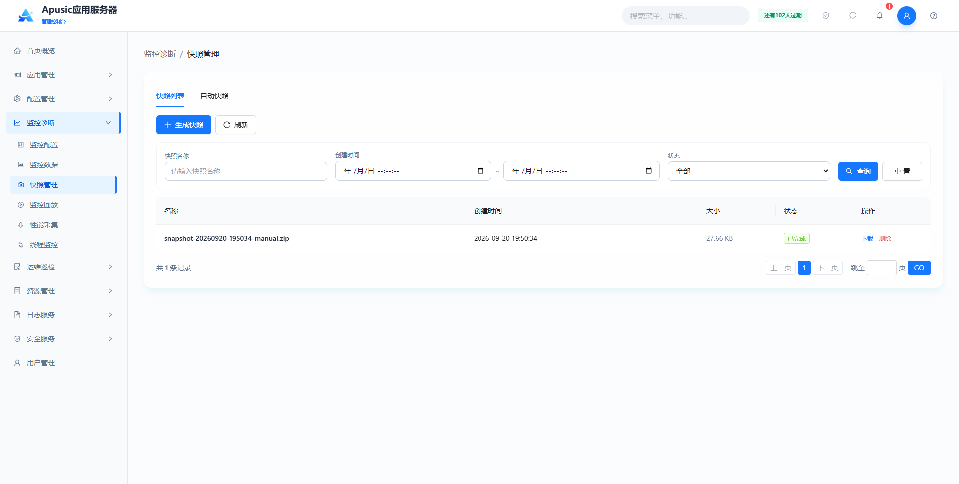Focus the header search box
This screenshot has height=484, width=959.
[685, 16]
